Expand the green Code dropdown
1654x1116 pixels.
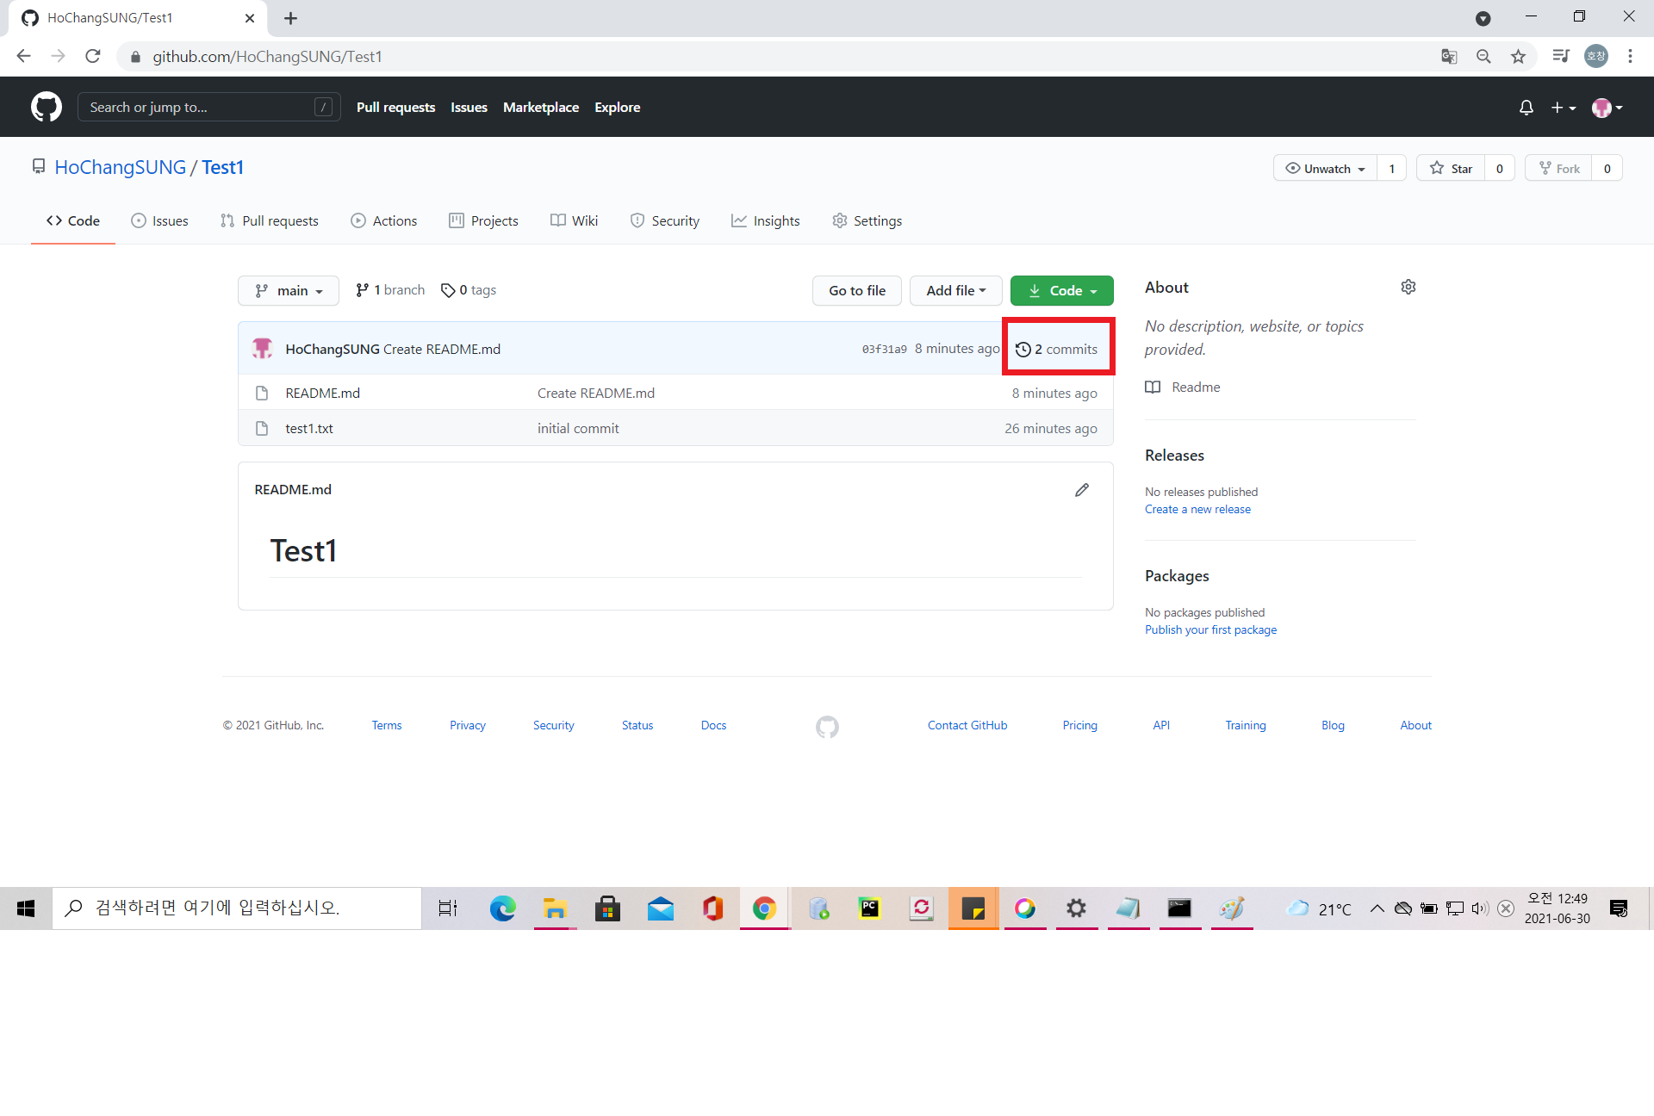1061,291
